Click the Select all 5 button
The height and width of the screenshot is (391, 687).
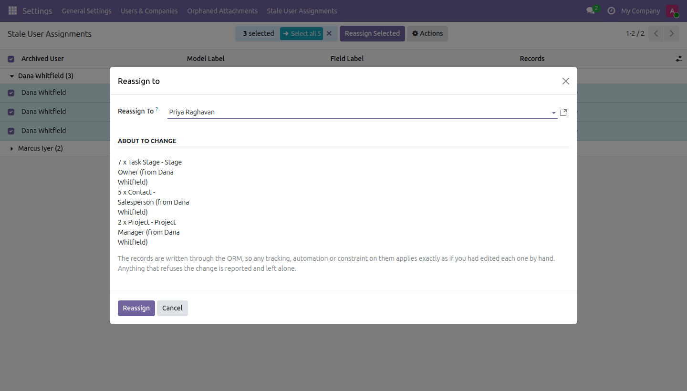pos(302,33)
